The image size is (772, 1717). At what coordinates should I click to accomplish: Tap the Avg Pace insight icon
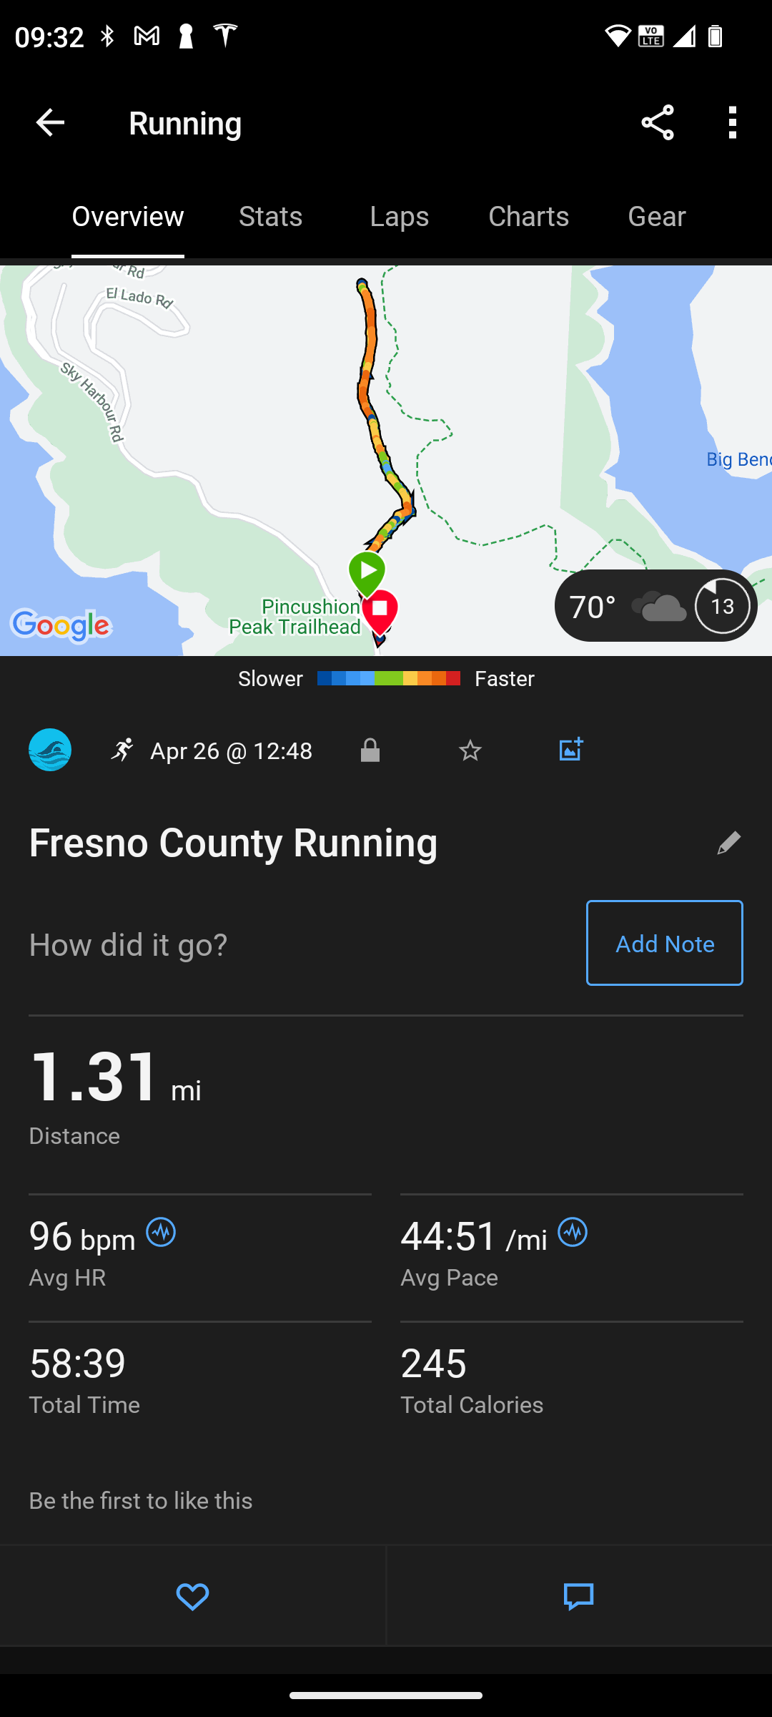[573, 1233]
